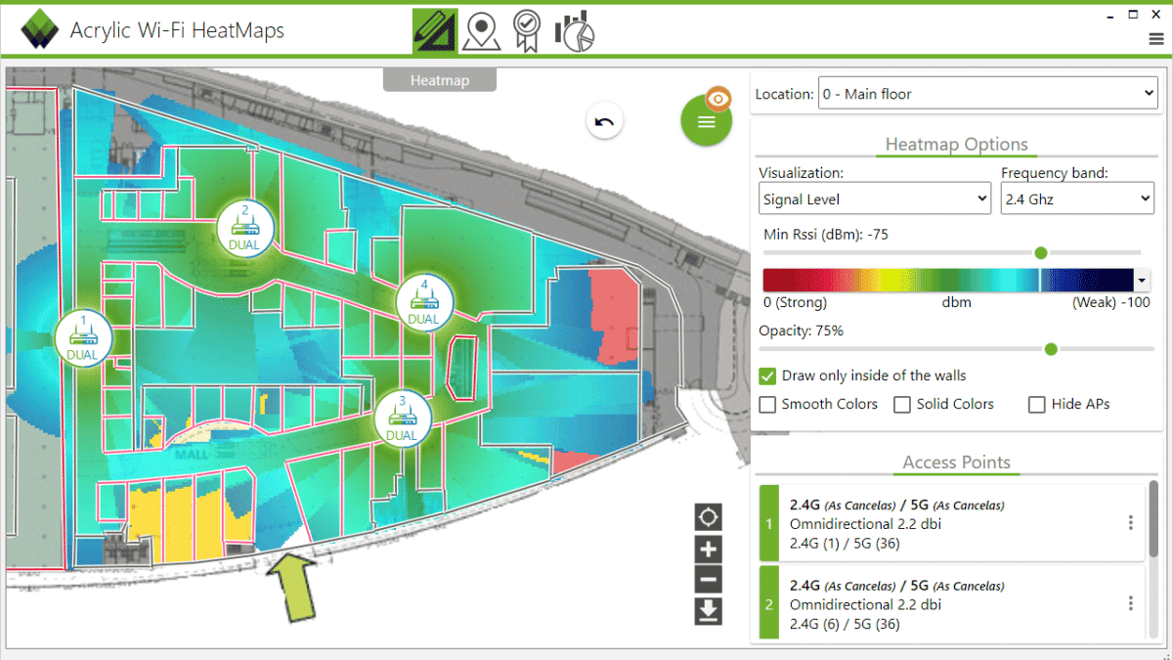Image resolution: width=1173 pixels, height=660 pixels.
Task: Click the Heatmap tab label
Action: 440,80
